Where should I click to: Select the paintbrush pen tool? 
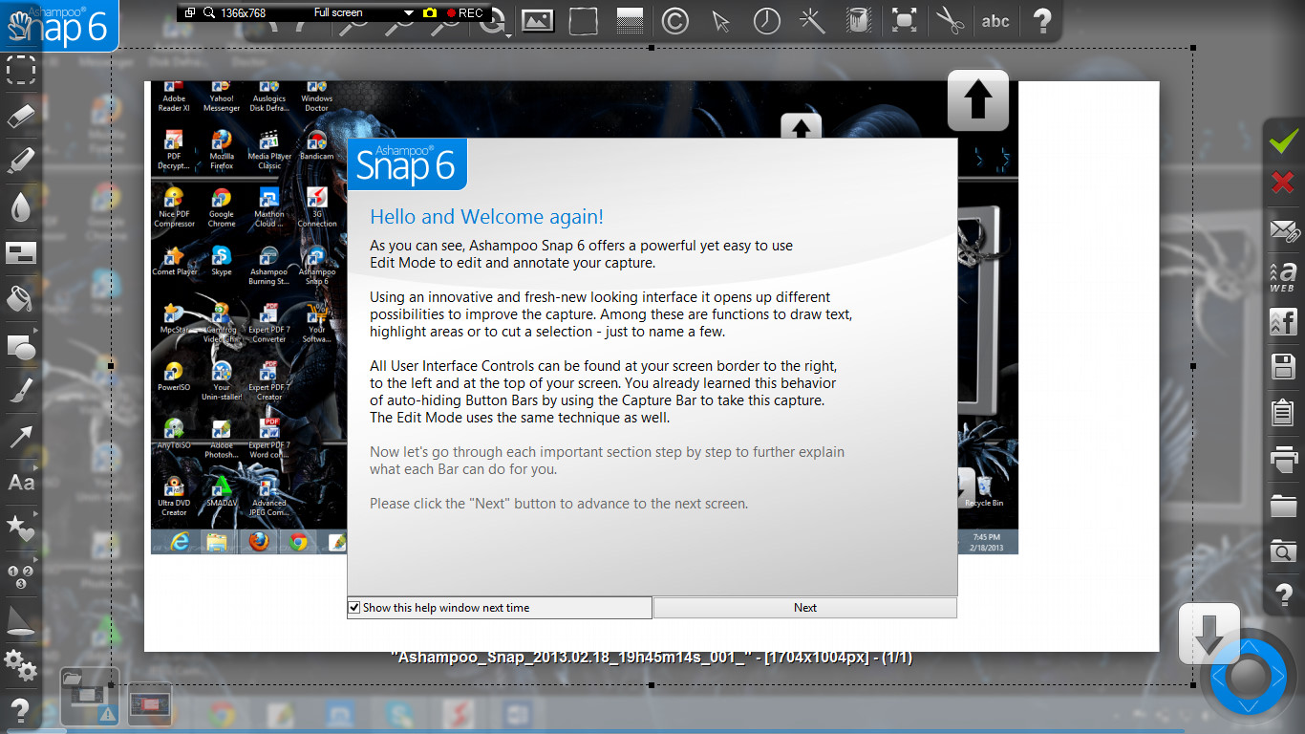(x=21, y=391)
